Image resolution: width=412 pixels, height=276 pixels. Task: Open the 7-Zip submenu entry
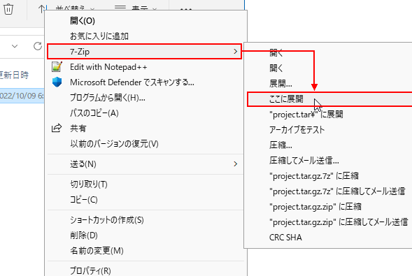(144, 52)
